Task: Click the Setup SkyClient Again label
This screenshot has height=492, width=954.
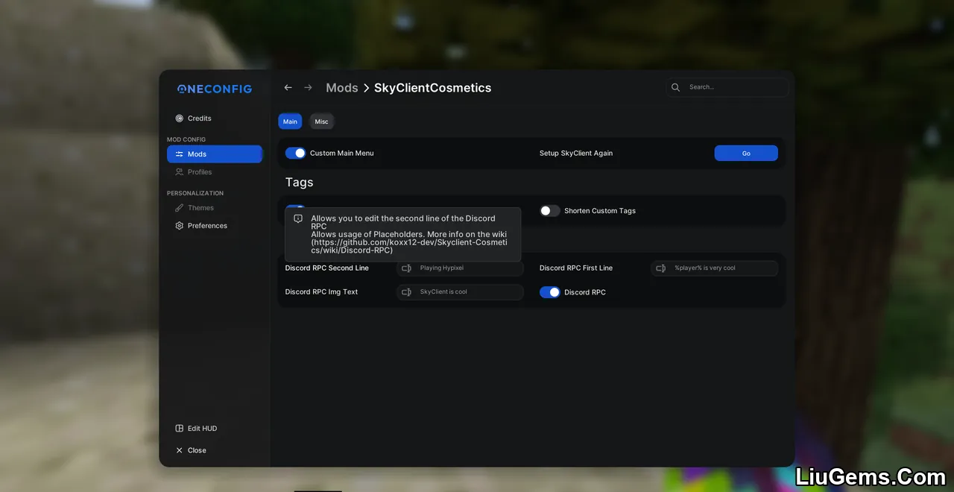Action: 576,153
